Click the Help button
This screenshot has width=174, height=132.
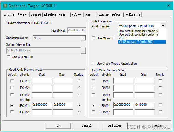click(159, 126)
